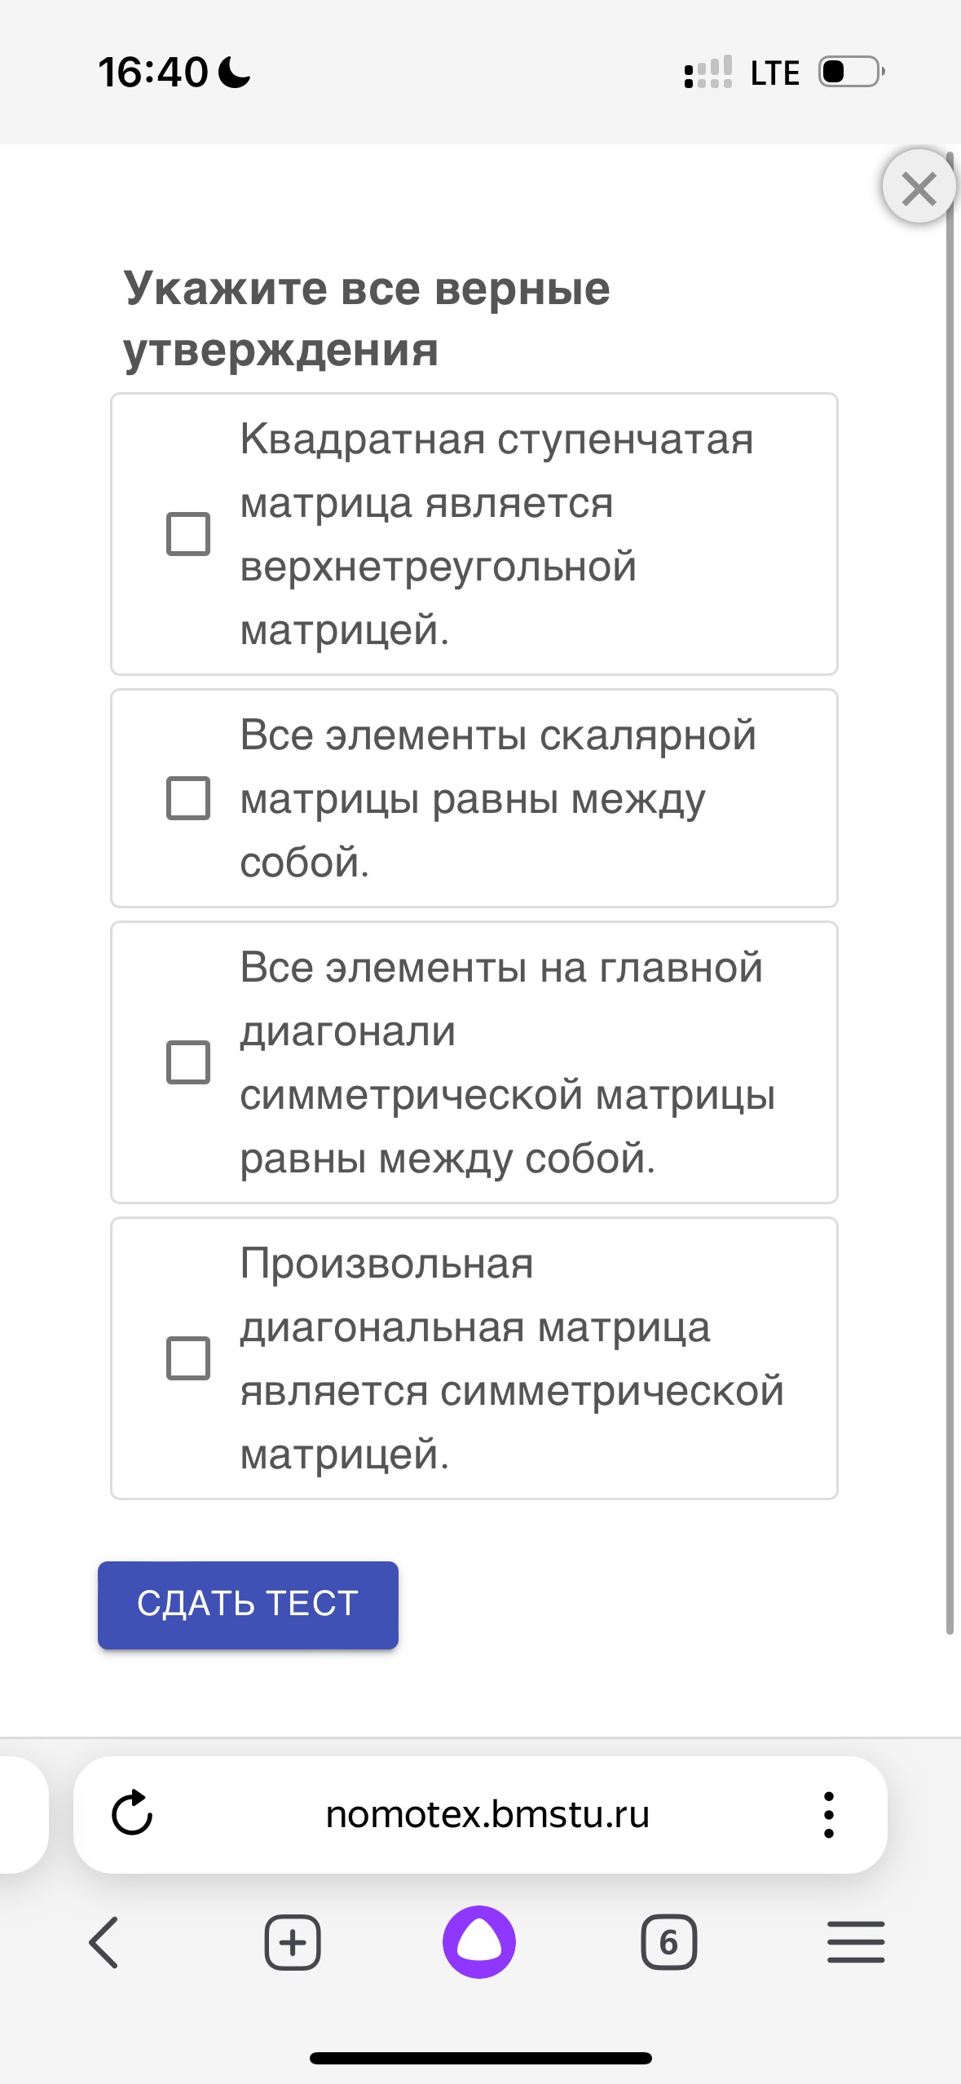Tick the scalar matrix elements statement checkbox

[188, 797]
